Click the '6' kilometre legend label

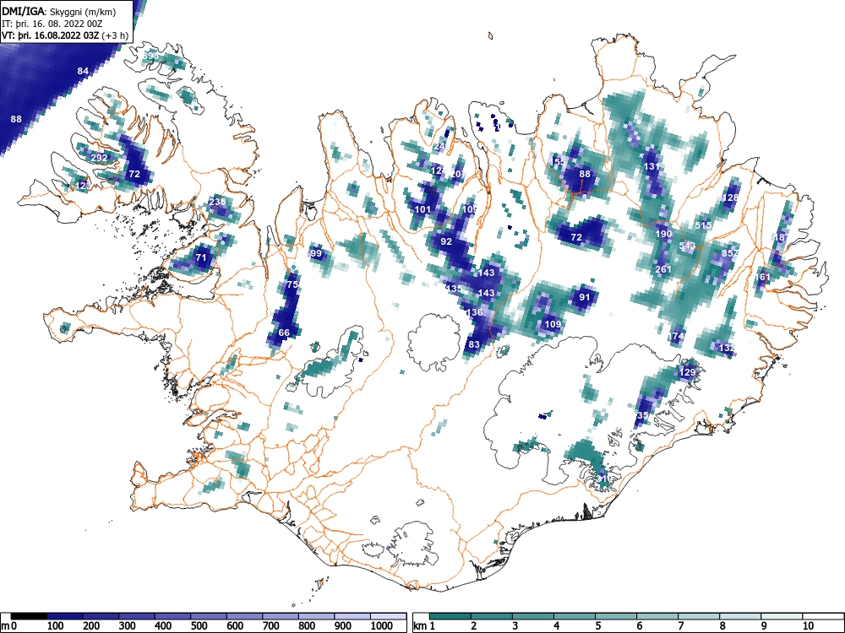coord(639,626)
